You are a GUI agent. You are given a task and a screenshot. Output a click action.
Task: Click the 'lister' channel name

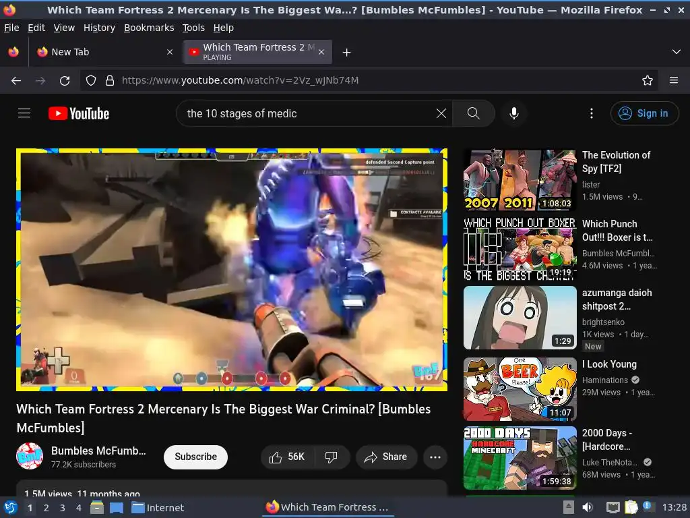[x=591, y=185]
